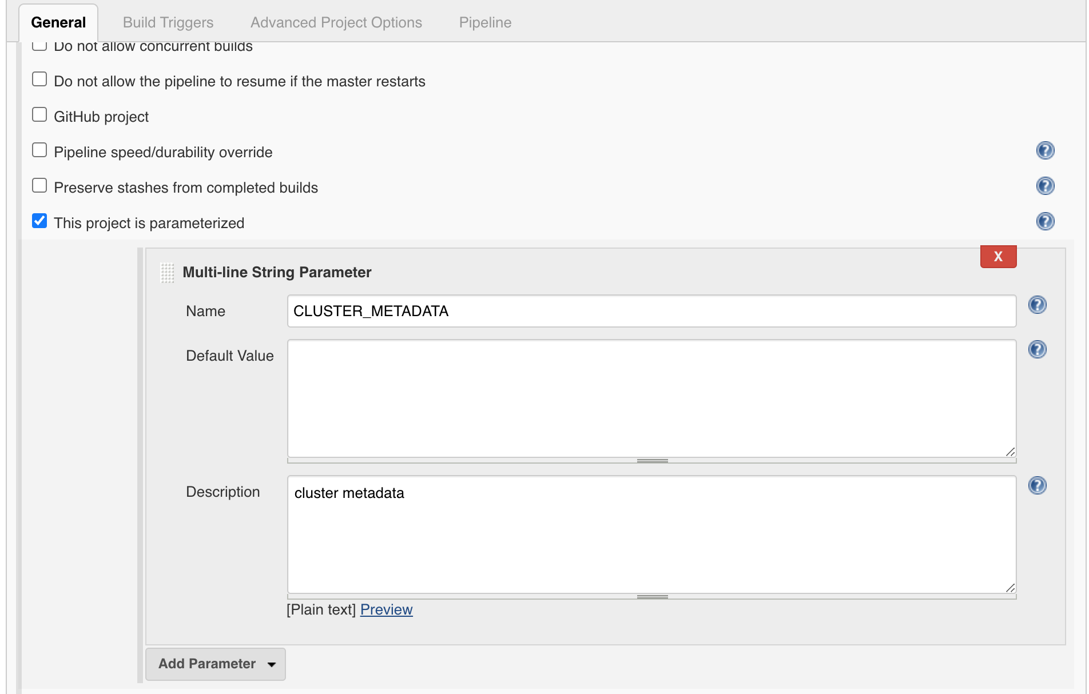Click into the CLUSTER_METADATA name field

click(x=651, y=312)
